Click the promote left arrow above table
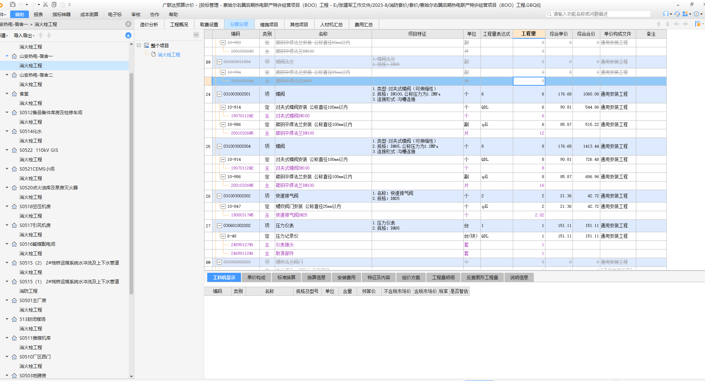The width and height of the screenshot is (705, 381). tap(676, 24)
